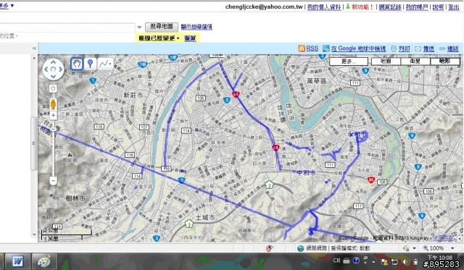Open Paint from the taskbar
Image resolution: width=464 pixels, height=270 pixels.
(x=44, y=262)
